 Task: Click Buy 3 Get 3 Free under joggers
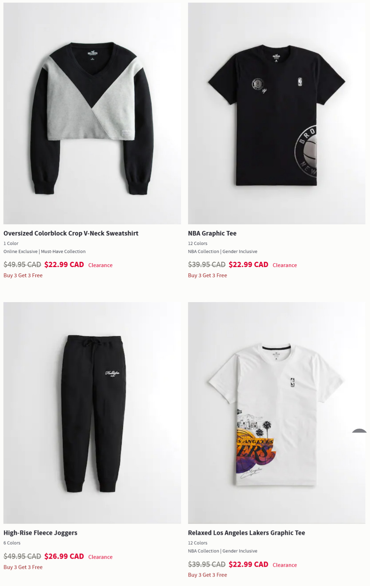(23, 567)
